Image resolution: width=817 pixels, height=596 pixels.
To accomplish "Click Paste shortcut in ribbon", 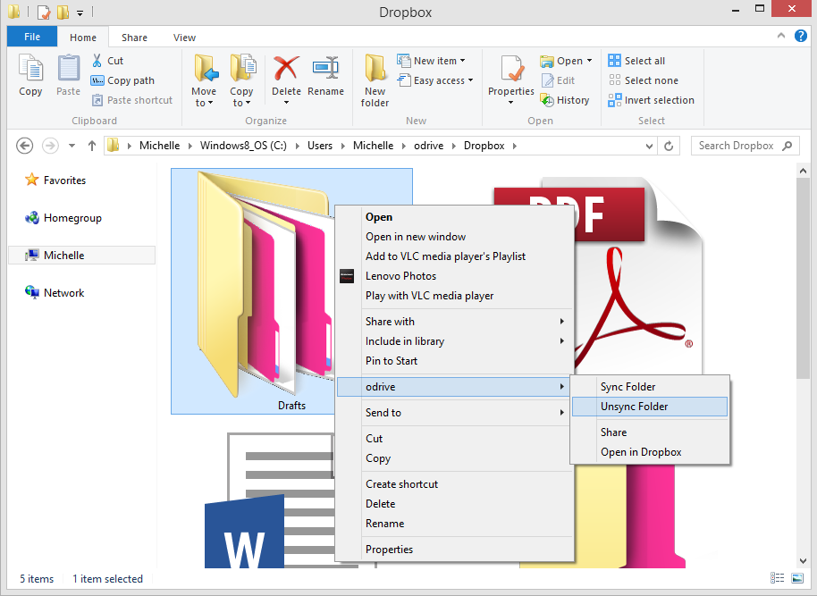I will [x=132, y=100].
